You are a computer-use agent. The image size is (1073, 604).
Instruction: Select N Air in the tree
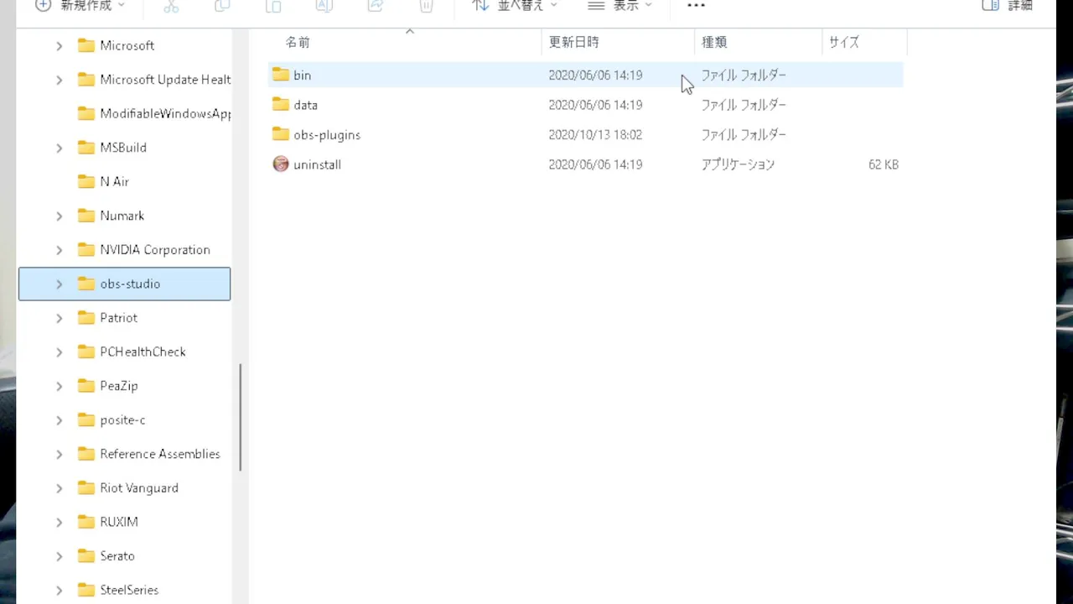pos(114,181)
